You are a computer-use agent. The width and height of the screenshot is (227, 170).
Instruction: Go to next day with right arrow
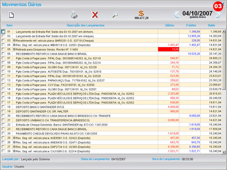click(x=219, y=15)
